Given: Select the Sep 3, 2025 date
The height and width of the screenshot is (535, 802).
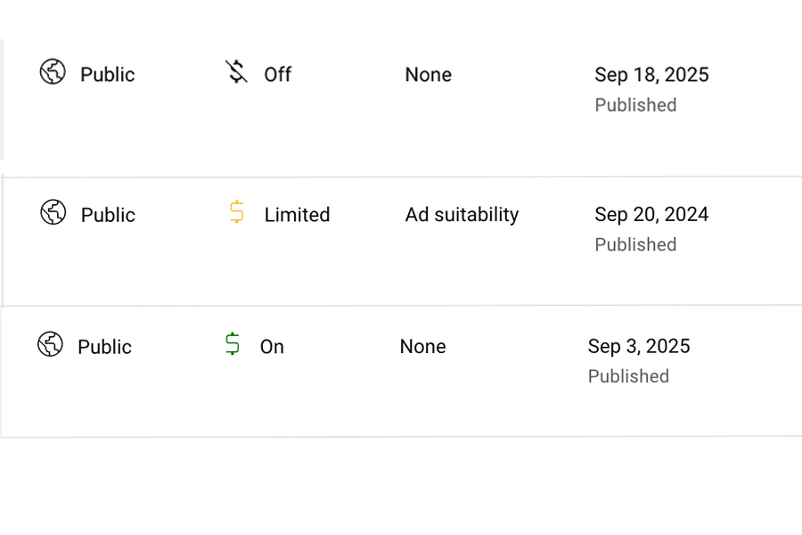Looking at the screenshot, I should pyautogui.click(x=639, y=346).
